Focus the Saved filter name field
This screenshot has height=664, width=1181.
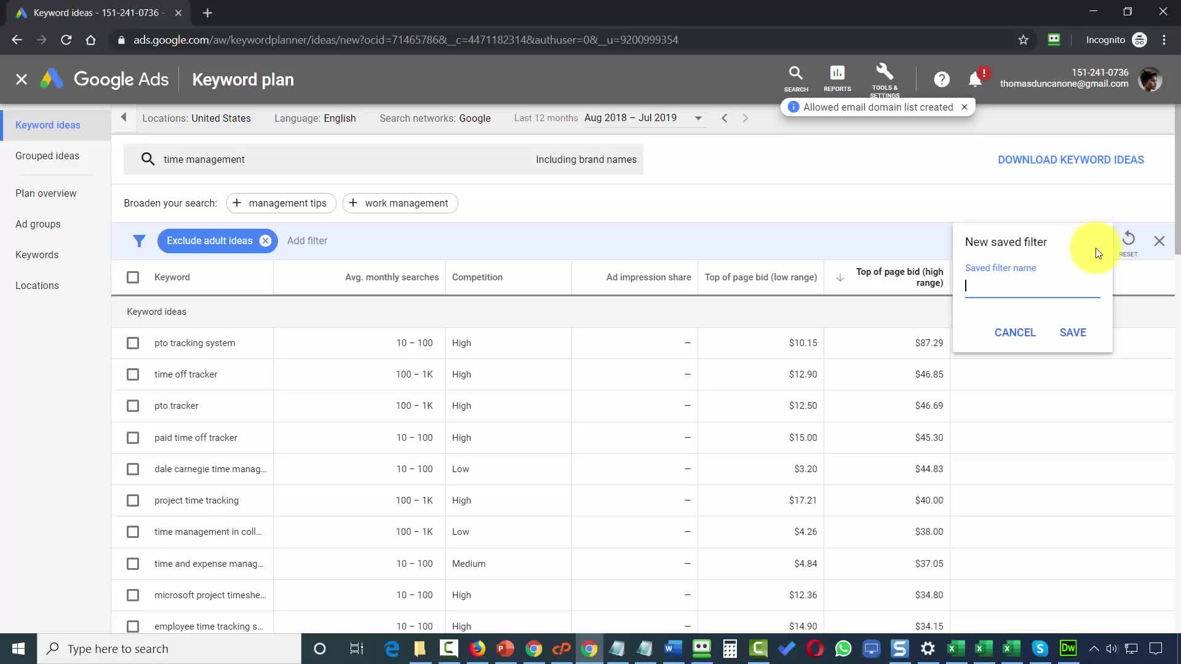(1032, 286)
